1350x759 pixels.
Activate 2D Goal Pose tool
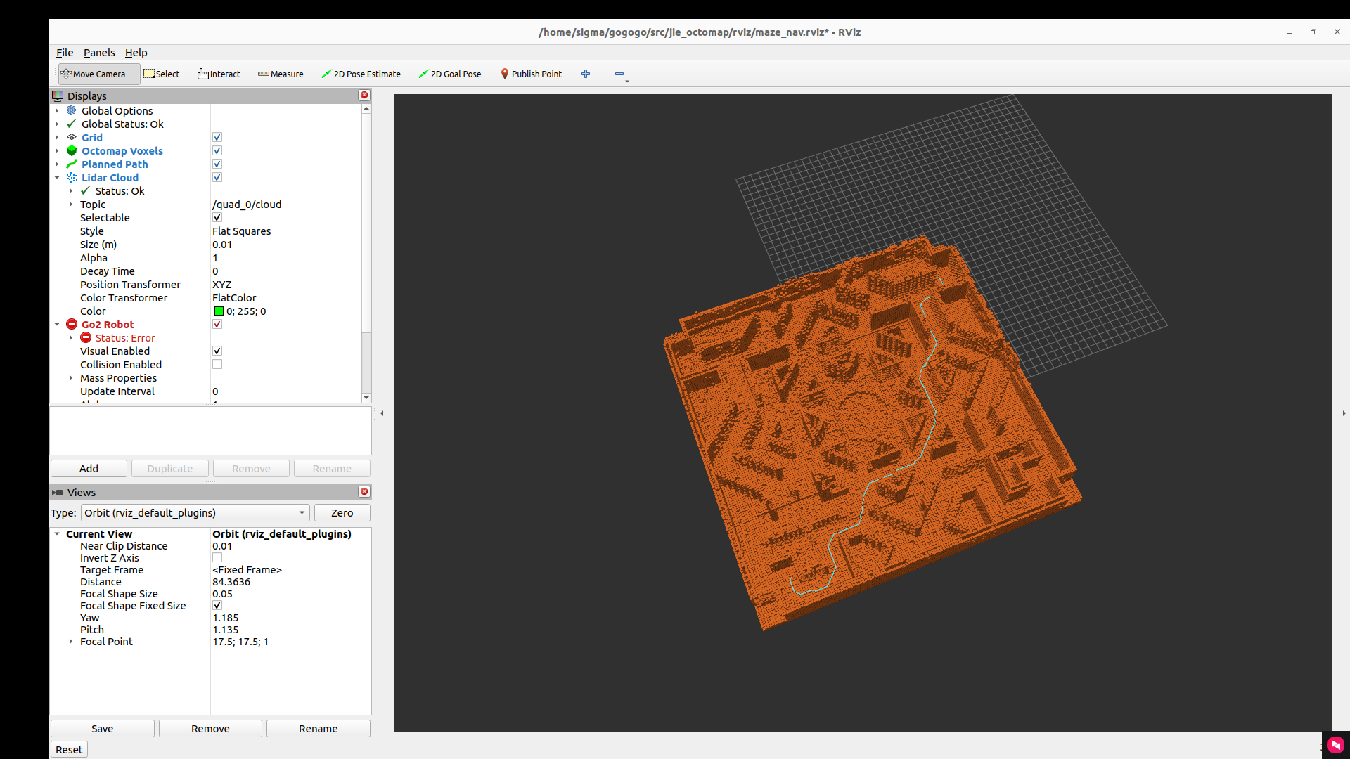(x=450, y=74)
